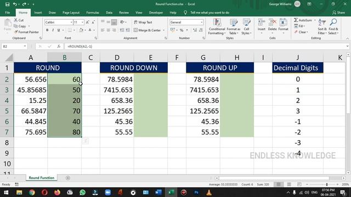Expand the Fill dropdown
The width and height of the screenshot is (351, 197).
click(304, 26)
